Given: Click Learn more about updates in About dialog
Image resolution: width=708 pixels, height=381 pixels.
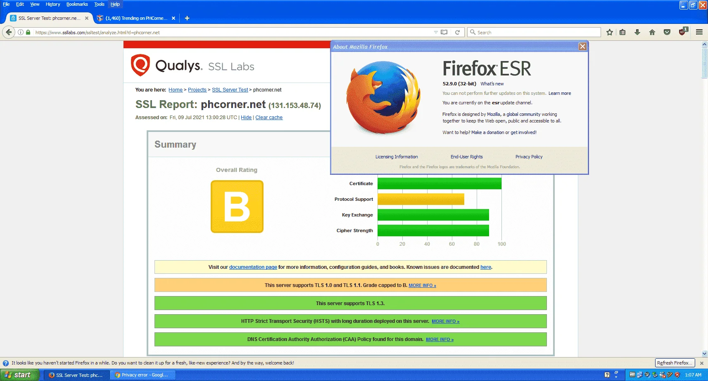Looking at the screenshot, I should tap(560, 93).
